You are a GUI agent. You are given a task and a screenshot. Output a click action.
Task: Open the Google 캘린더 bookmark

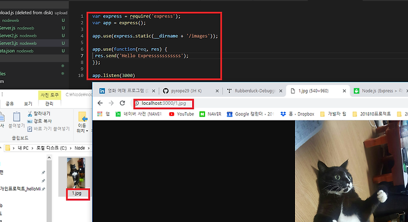pos(250,114)
